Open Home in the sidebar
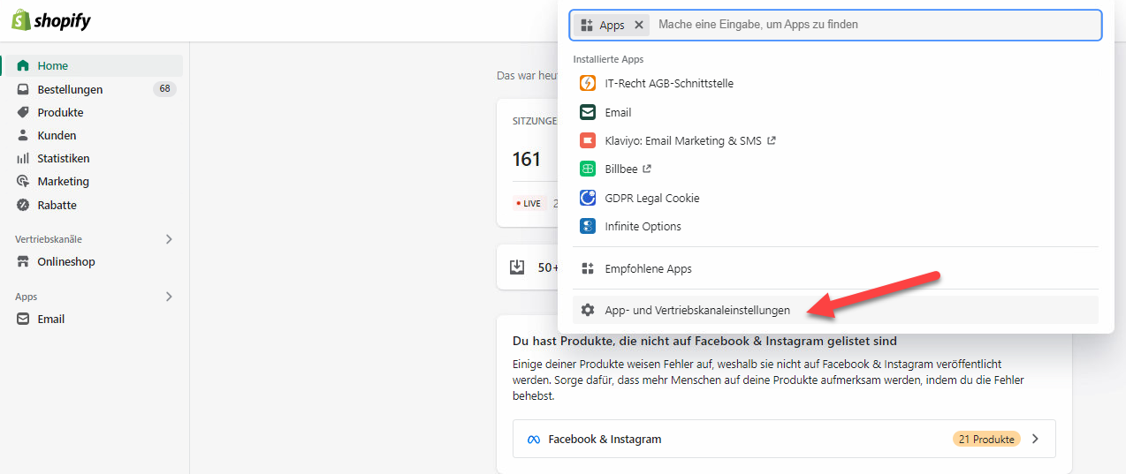1126x474 pixels. coord(92,65)
